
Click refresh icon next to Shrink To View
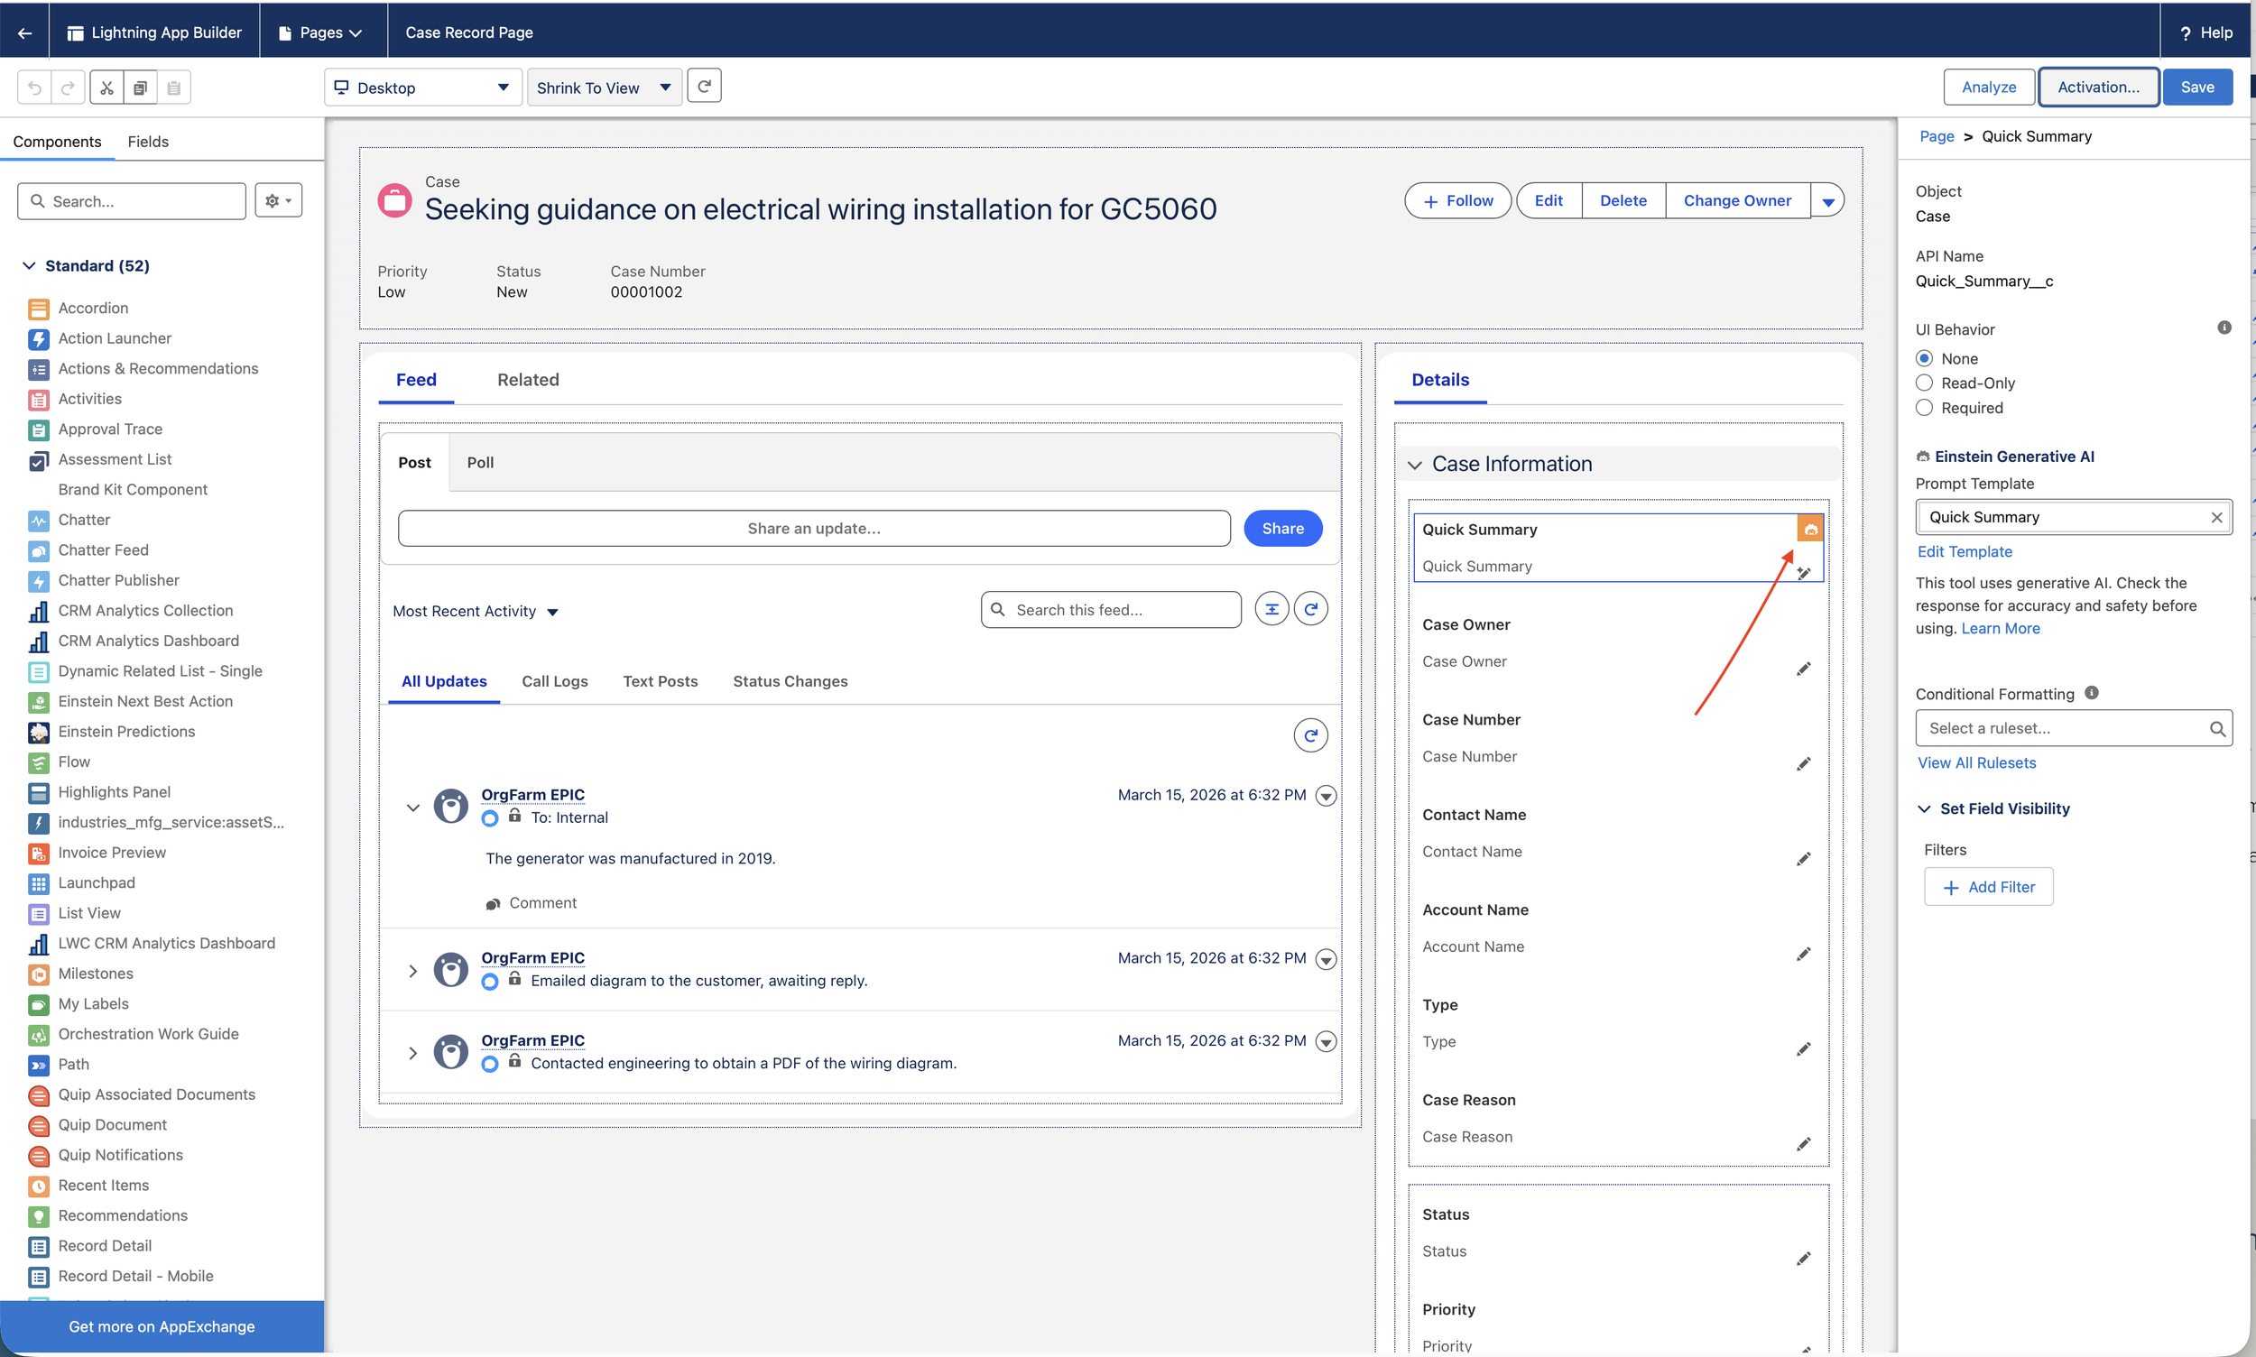click(704, 86)
